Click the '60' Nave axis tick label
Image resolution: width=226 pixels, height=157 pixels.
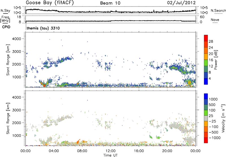coord(202,17)
